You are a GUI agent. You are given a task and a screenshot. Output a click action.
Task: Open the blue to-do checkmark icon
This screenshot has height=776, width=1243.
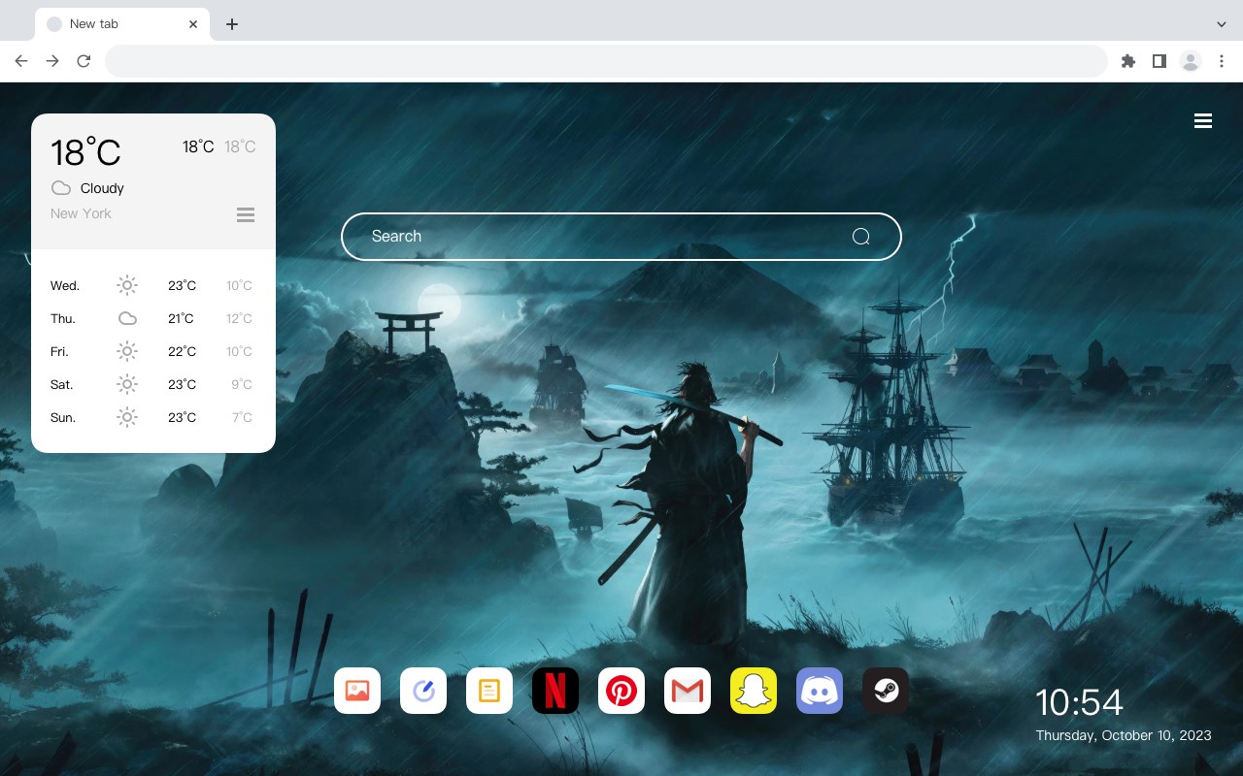point(423,691)
